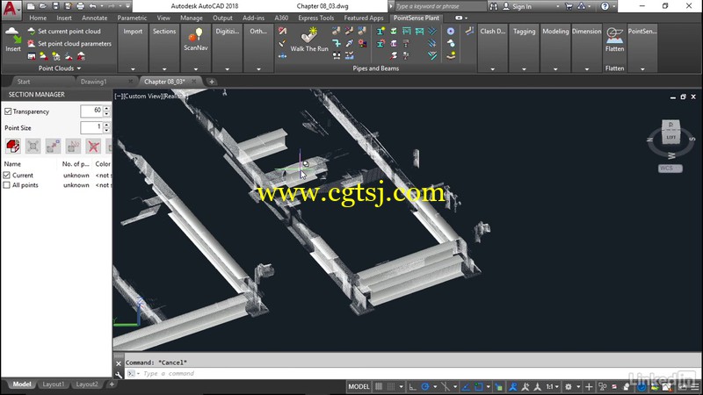Expand the Ortho panel dropdown
The width and height of the screenshot is (703, 395).
(258, 69)
